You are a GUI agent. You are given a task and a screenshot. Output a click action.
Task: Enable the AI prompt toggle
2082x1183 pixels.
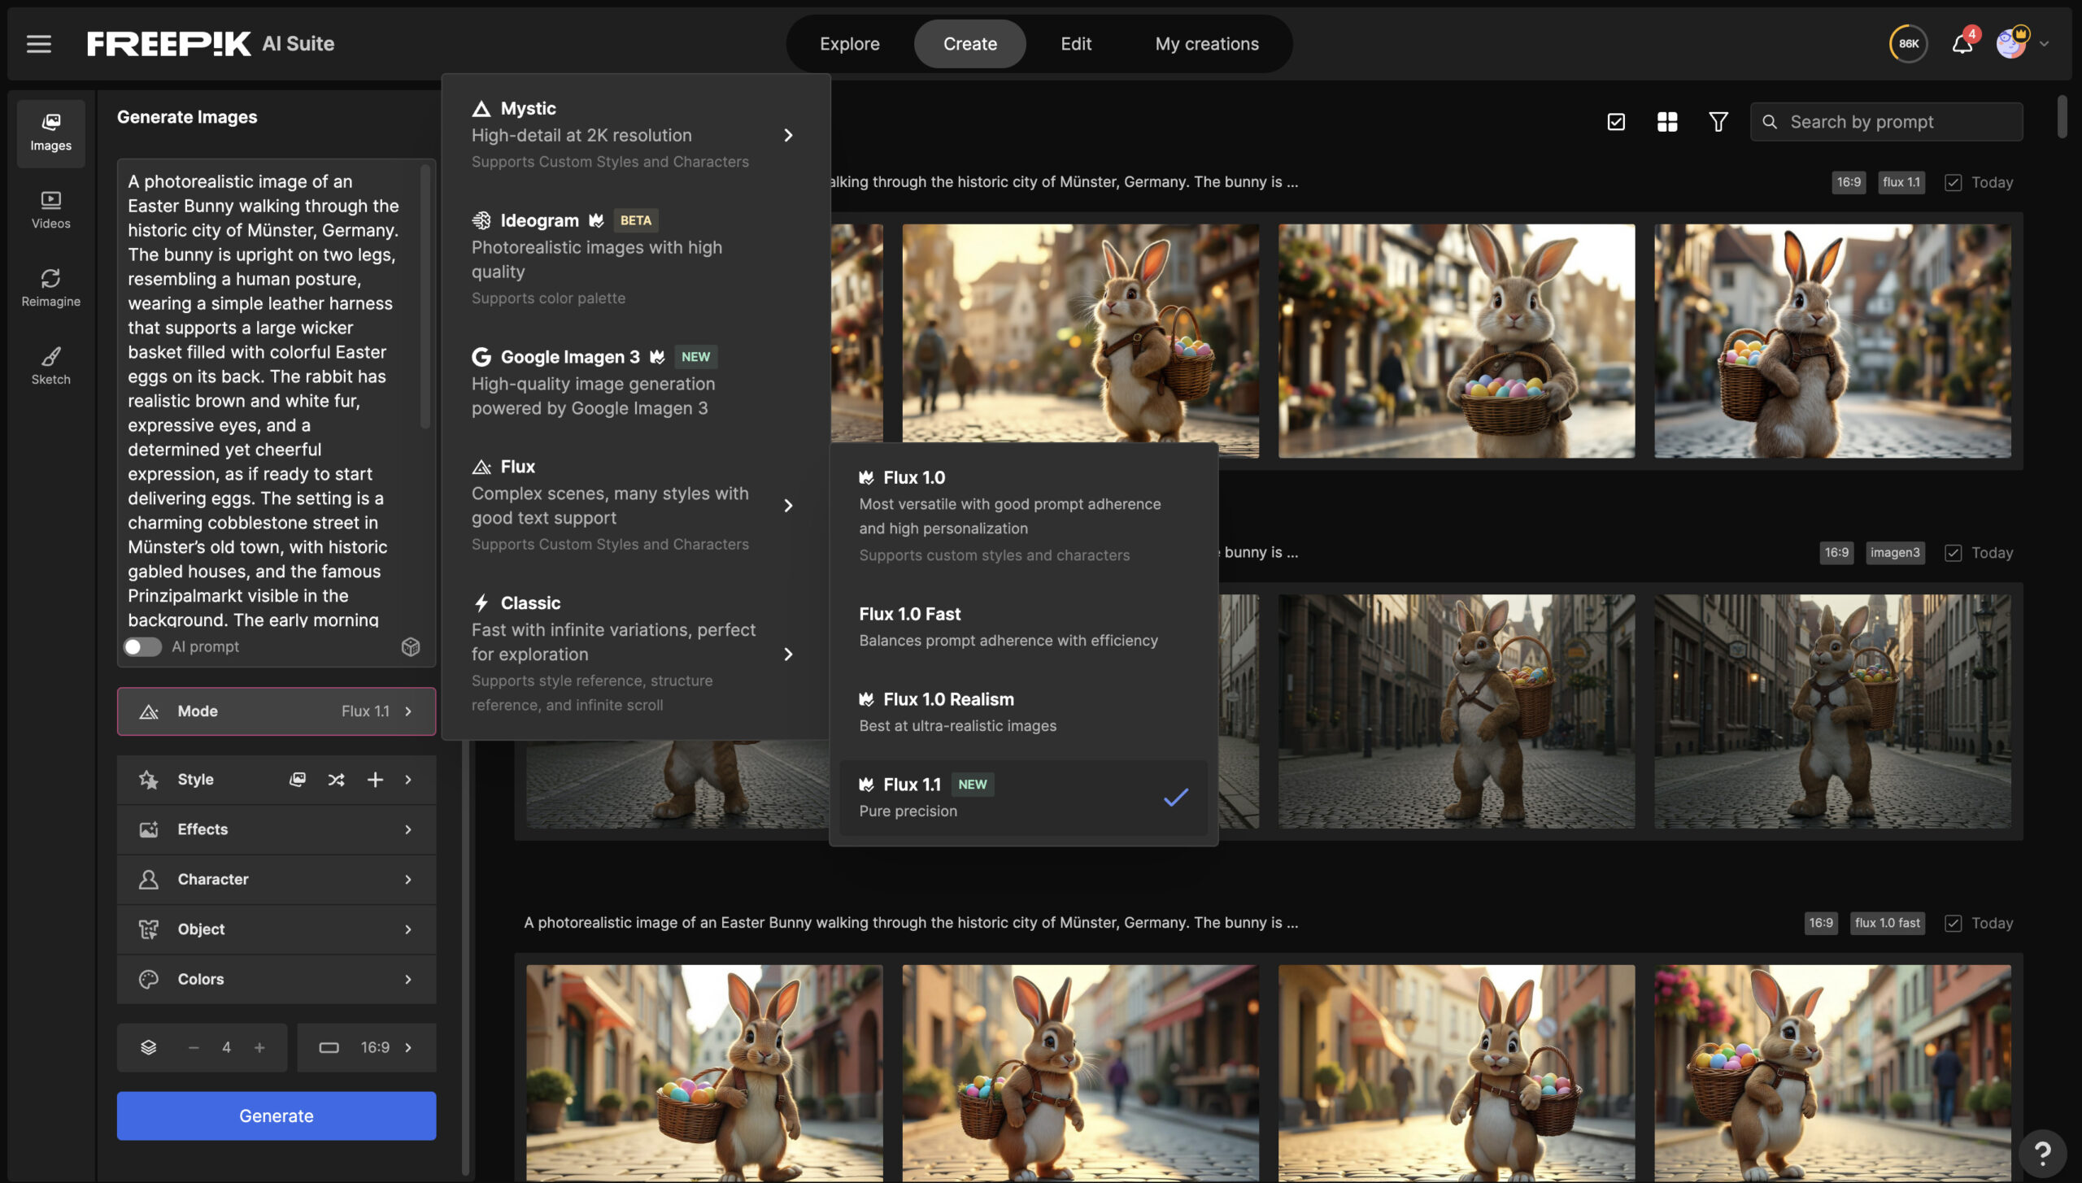click(142, 646)
